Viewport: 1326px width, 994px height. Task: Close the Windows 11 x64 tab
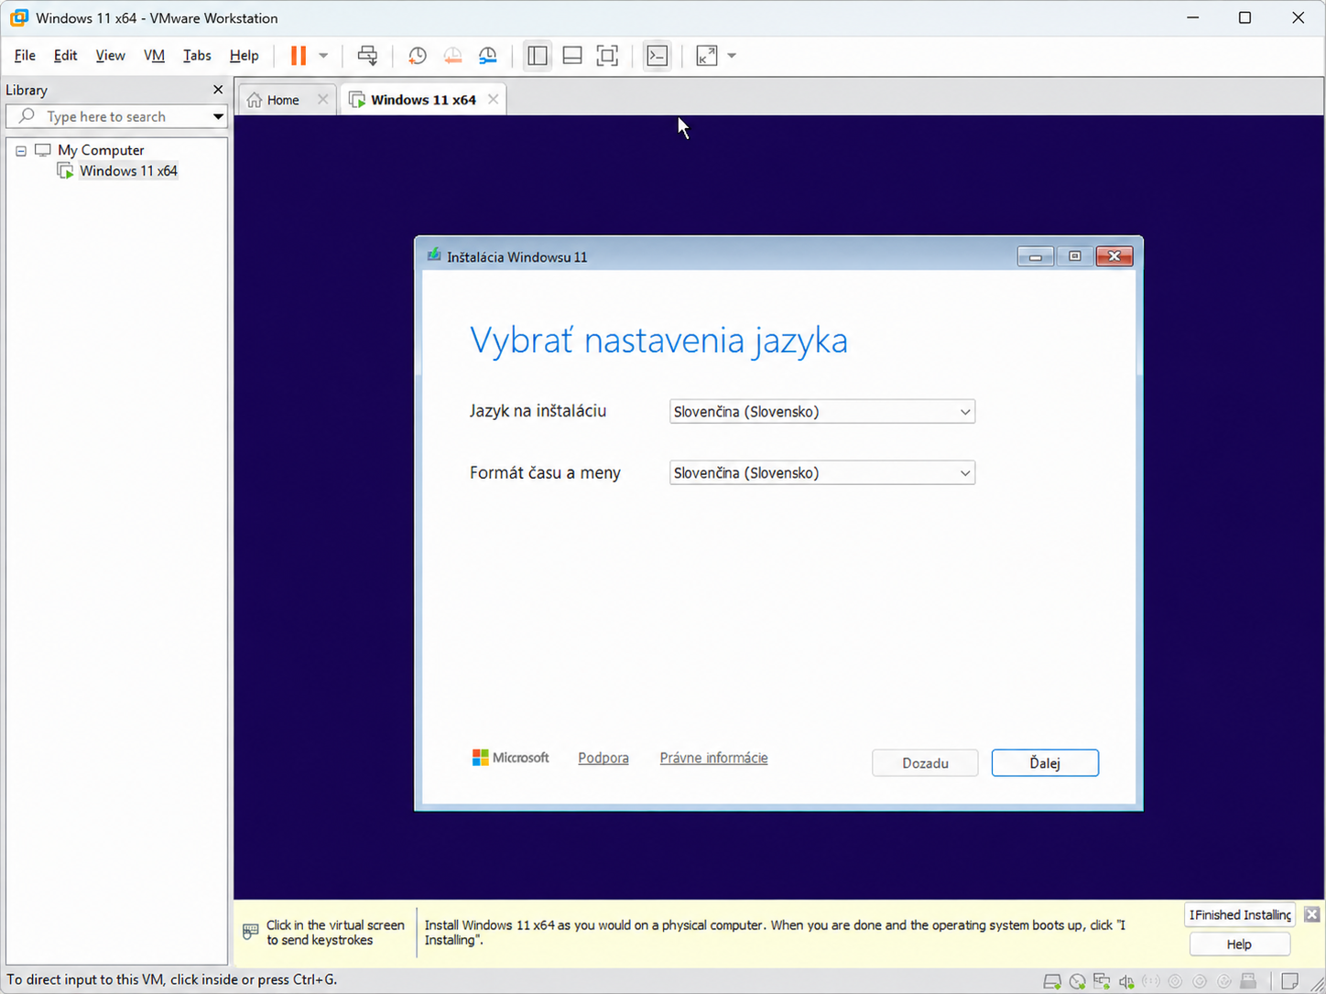pos(493,99)
